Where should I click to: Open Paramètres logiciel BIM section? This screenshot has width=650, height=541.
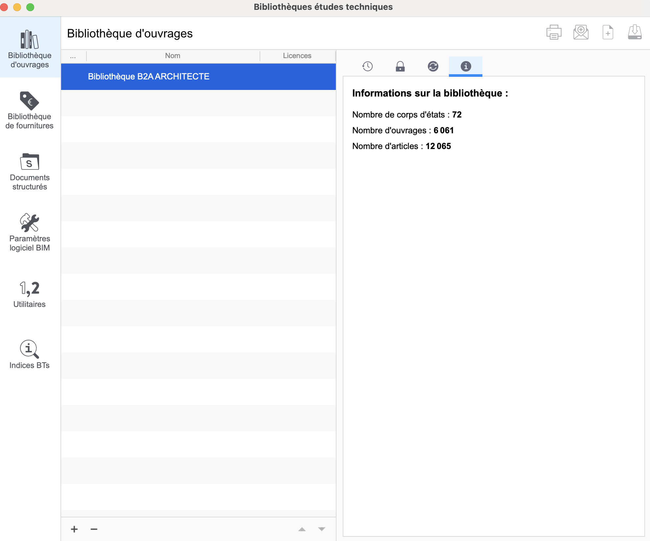pyautogui.click(x=30, y=232)
